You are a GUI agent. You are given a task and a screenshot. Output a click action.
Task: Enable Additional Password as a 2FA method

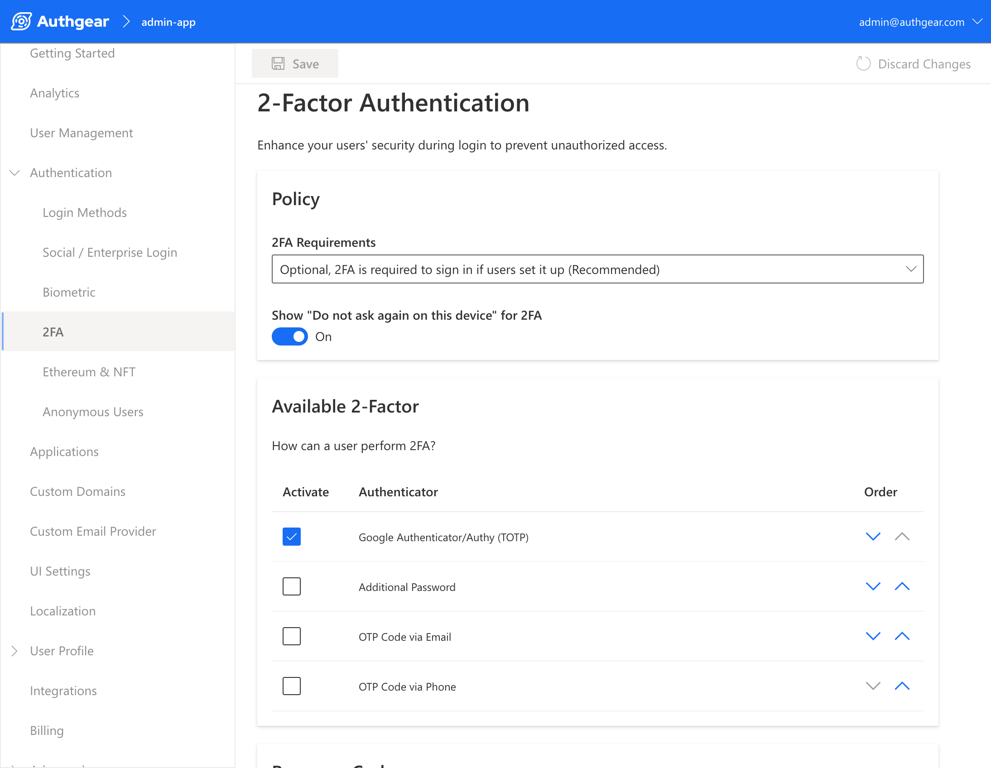pyautogui.click(x=292, y=586)
